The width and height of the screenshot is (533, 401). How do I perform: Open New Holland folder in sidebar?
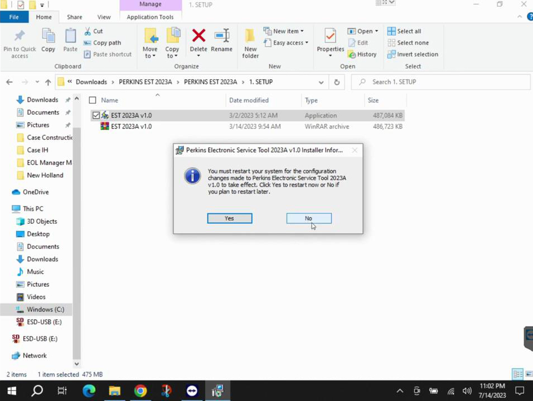45,175
